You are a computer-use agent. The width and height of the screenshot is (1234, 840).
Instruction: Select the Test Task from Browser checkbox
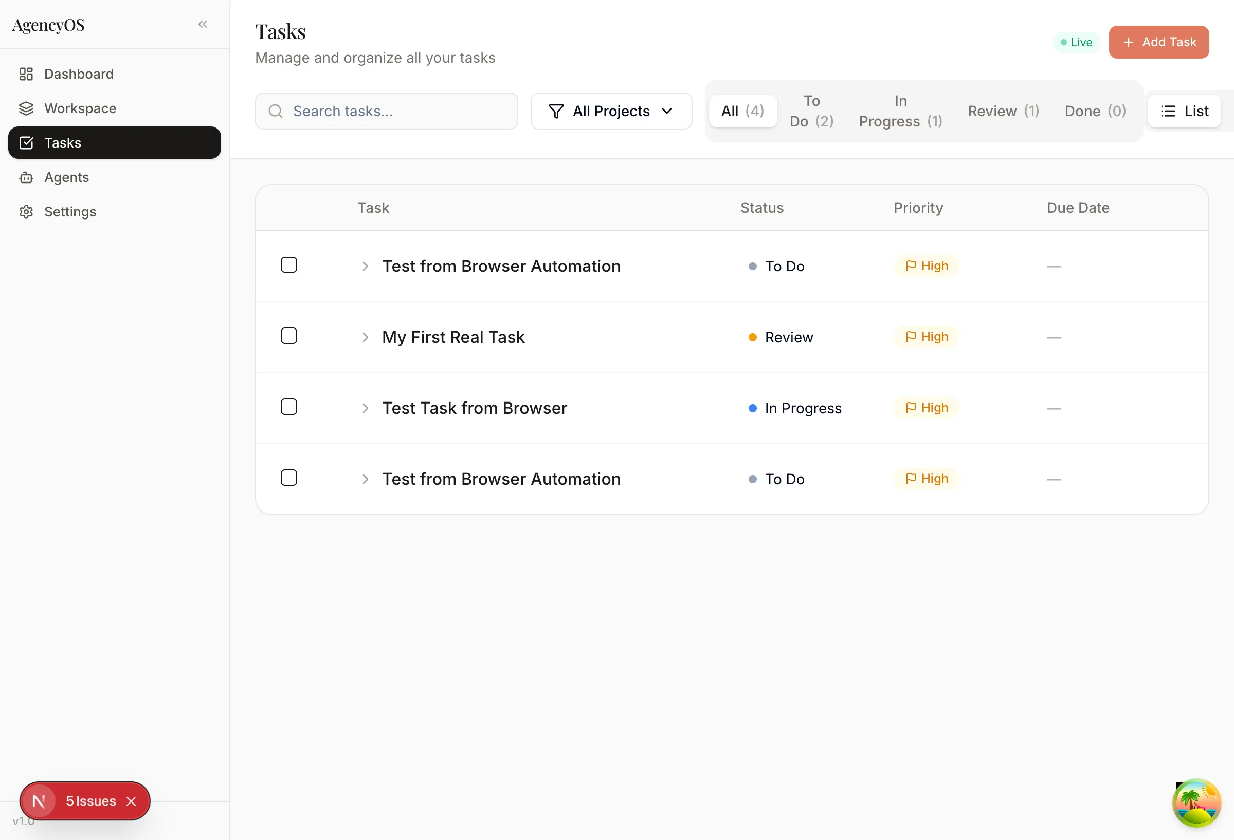tap(289, 406)
